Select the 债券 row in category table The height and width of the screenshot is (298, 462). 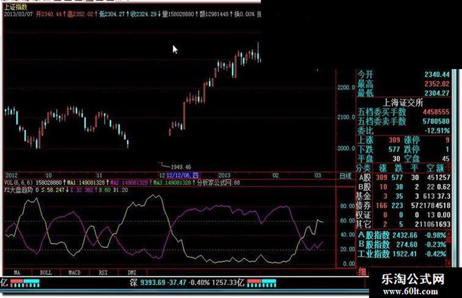point(404,206)
